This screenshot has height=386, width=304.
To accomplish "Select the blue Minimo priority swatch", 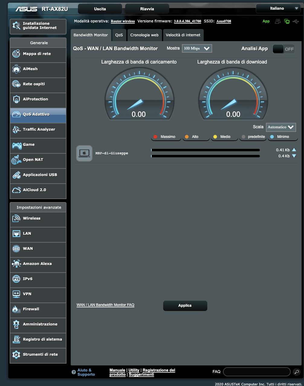I will tap(272, 137).
